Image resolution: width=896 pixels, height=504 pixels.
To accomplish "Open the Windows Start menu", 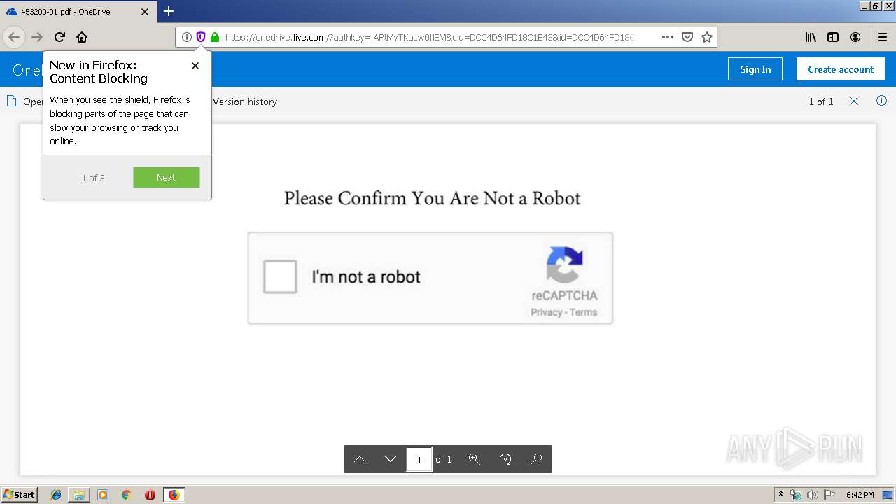I will point(19,495).
